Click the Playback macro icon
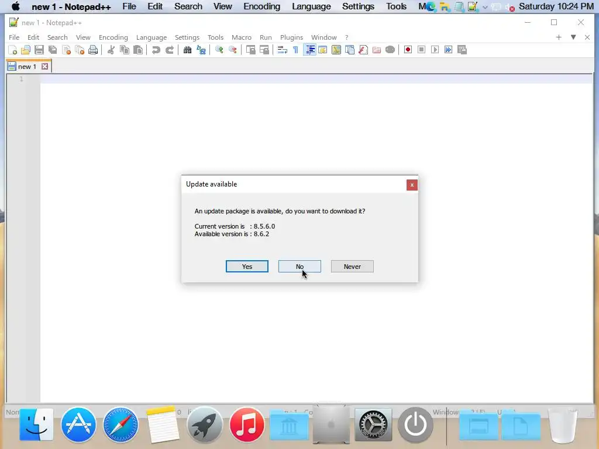 (x=435, y=50)
